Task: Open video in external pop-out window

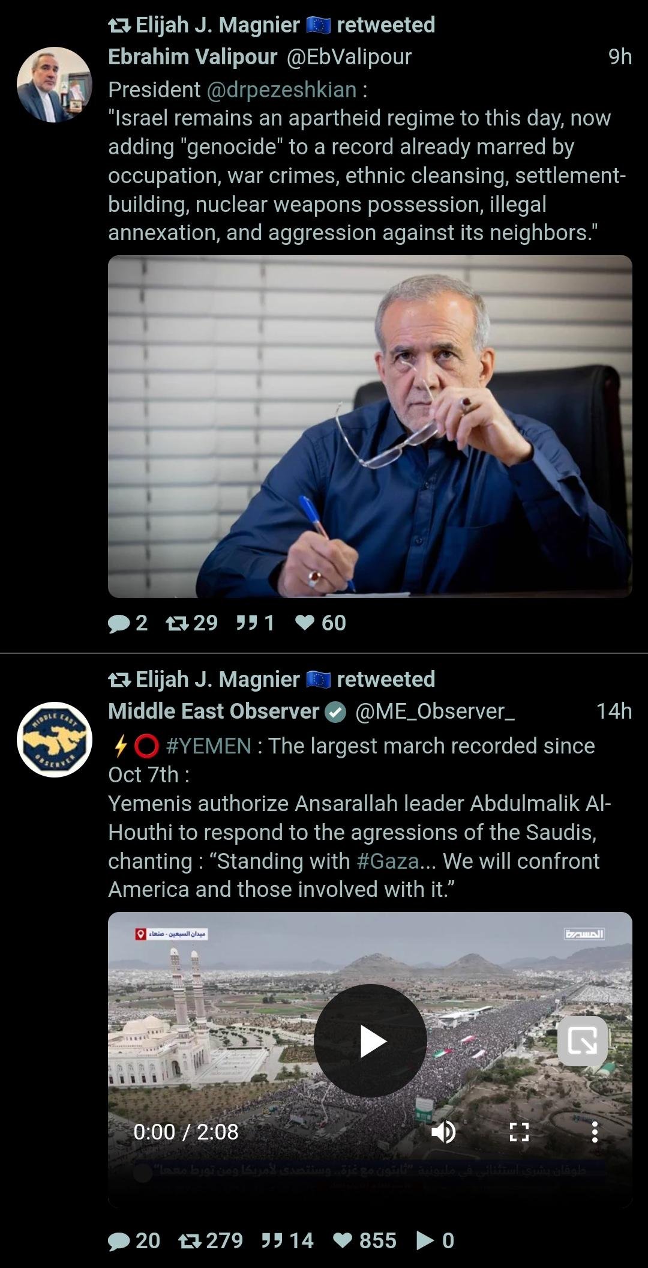Action: [583, 1042]
